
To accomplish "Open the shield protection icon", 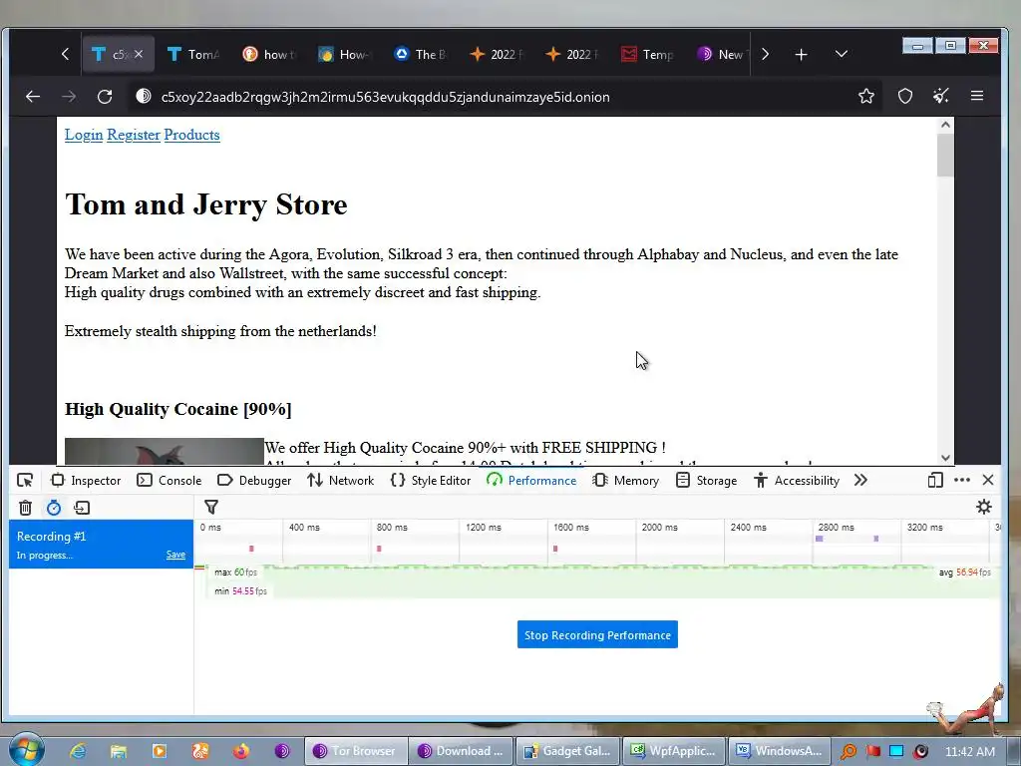I will [905, 97].
